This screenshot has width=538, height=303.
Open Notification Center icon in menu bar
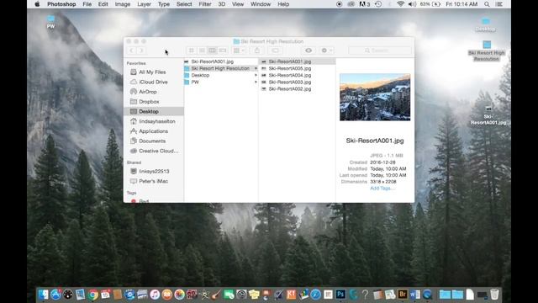[499, 4]
